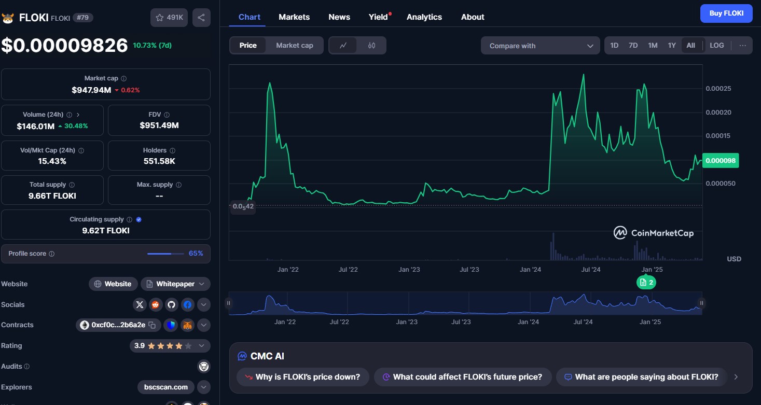Screen dimensions: 761x405
Task: Switch to the Chart tab
Action: 250,17
